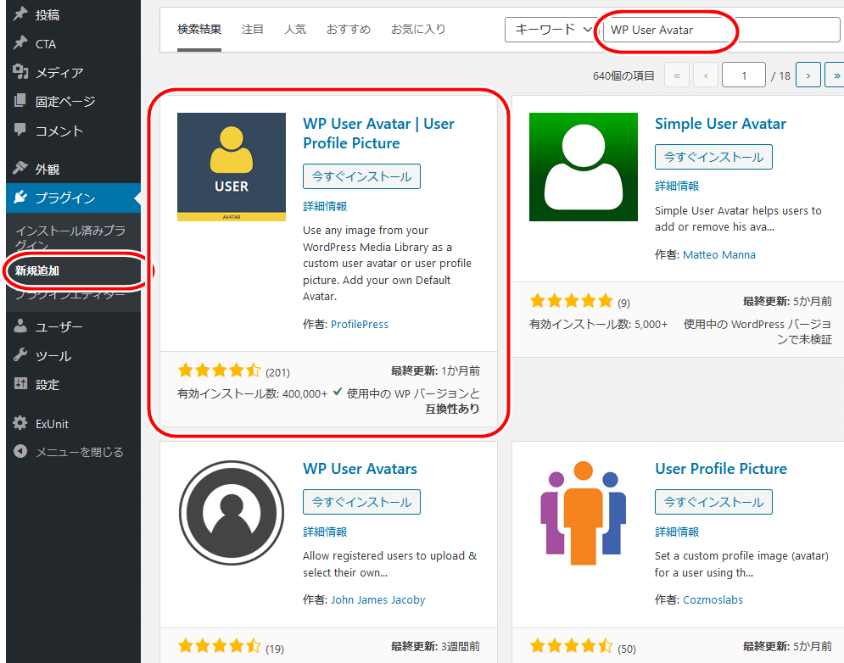Screen dimensions: 844x663
Task: Select 新規追加 in plugin submenu
Action: [x=36, y=270]
